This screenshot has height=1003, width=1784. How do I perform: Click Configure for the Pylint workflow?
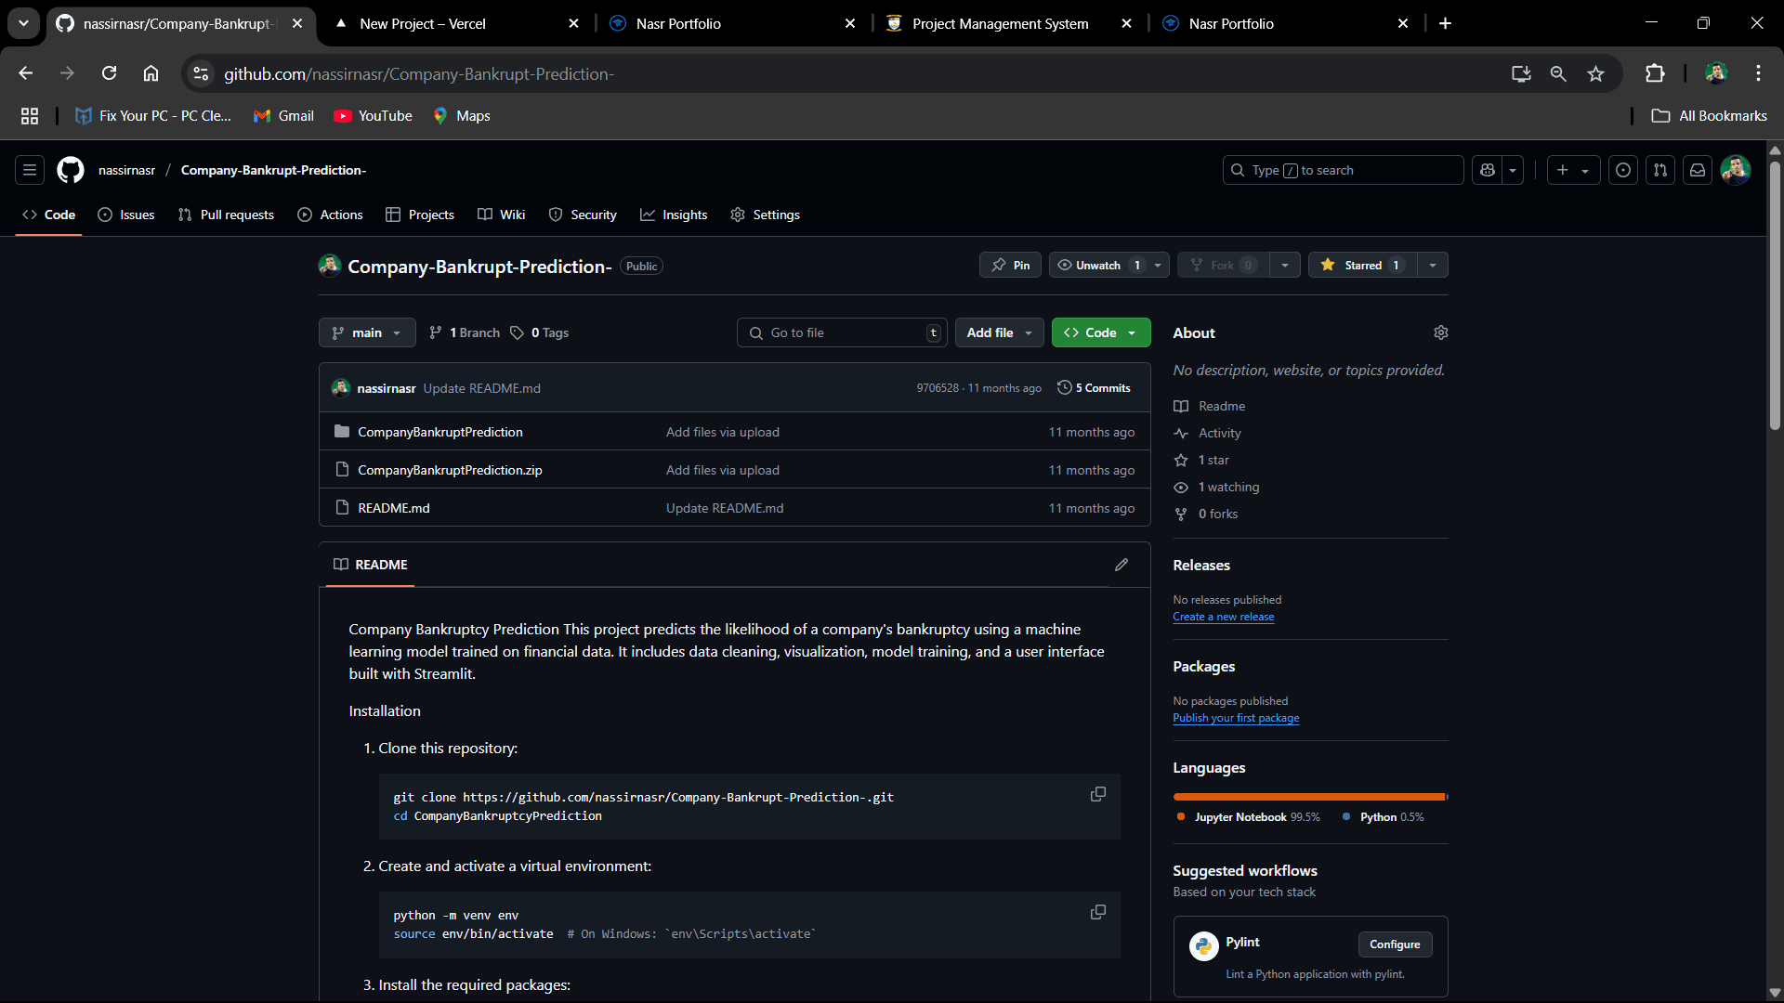[1394, 944]
